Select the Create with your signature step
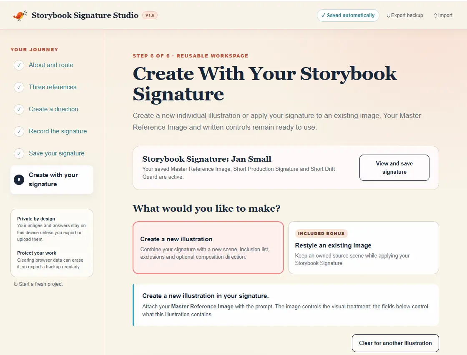Screen dimensions: 467x355 (x=52, y=180)
